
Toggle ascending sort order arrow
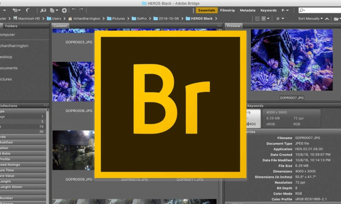click(x=327, y=19)
